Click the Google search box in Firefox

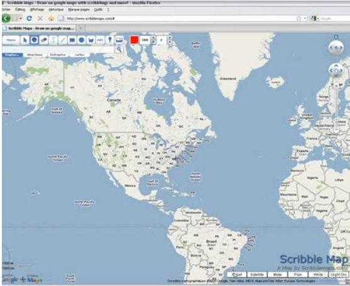point(335,18)
